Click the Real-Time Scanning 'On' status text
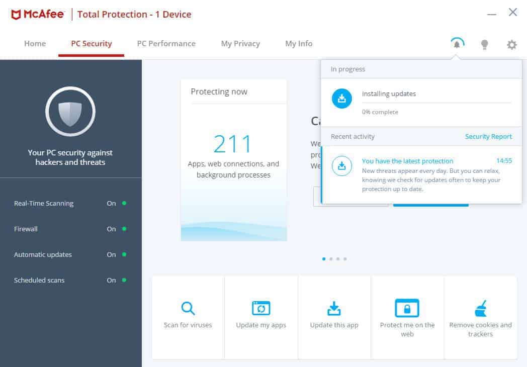The width and height of the screenshot is (527, 367). tap(111, 203)
